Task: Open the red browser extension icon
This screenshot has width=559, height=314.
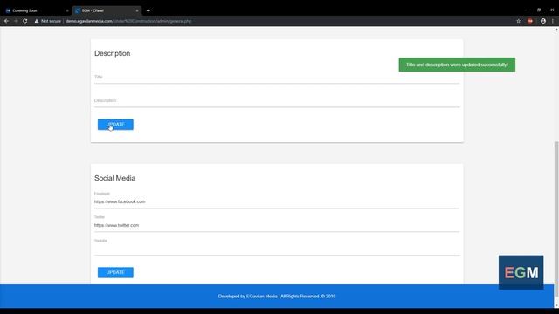Action: pos(530,21)
